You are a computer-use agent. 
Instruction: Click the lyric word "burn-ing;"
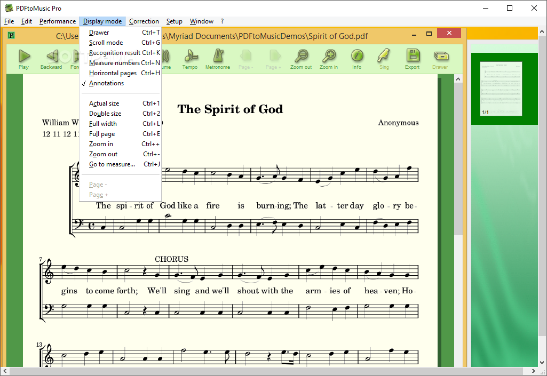(274, 206)
